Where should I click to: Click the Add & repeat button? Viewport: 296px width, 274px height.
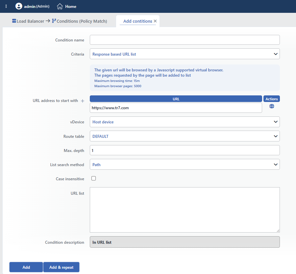point(62,267)
